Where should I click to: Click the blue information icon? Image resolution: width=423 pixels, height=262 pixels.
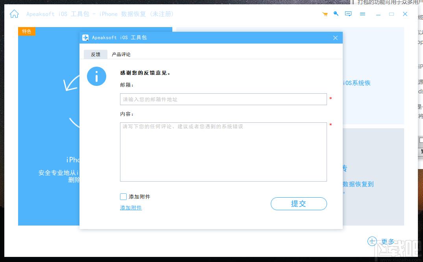(96, 76)
